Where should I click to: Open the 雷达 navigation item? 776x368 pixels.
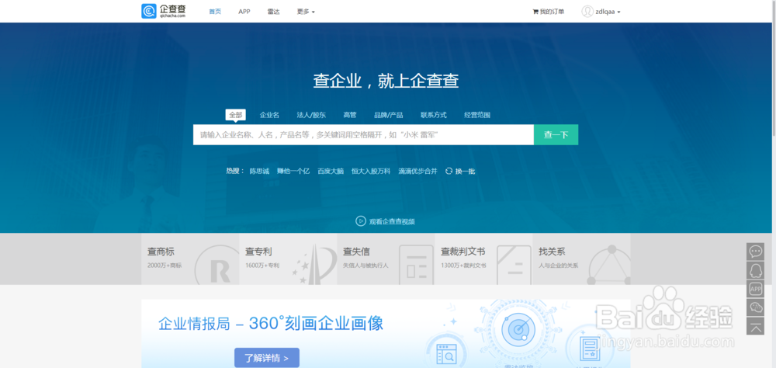(273, 12)
